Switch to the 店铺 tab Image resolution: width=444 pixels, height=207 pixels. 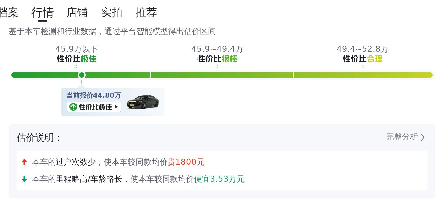pyautogui.click(x=77, y=13)
